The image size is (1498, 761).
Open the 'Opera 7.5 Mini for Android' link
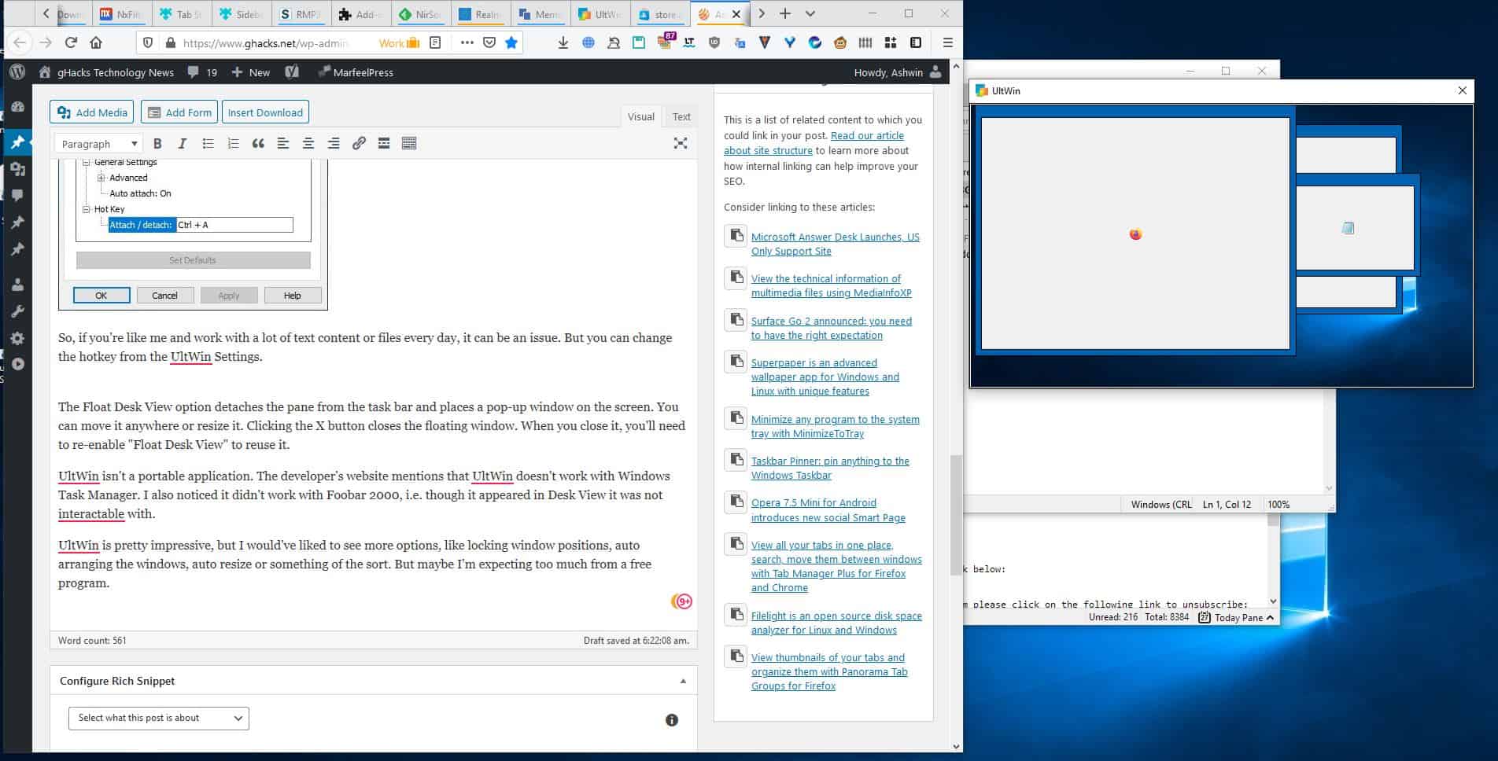click(x=828, y=510)
